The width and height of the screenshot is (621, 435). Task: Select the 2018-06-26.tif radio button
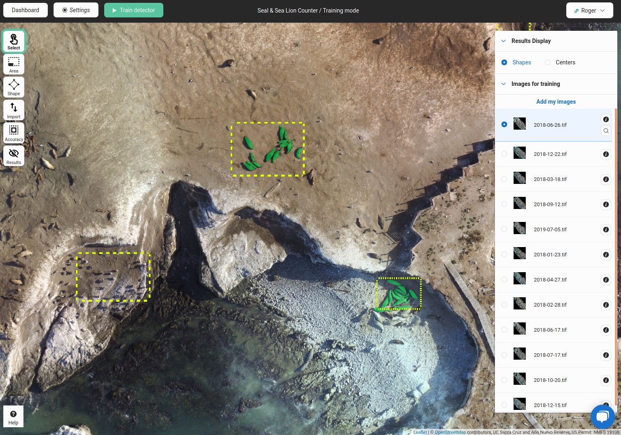click(504, 124)
